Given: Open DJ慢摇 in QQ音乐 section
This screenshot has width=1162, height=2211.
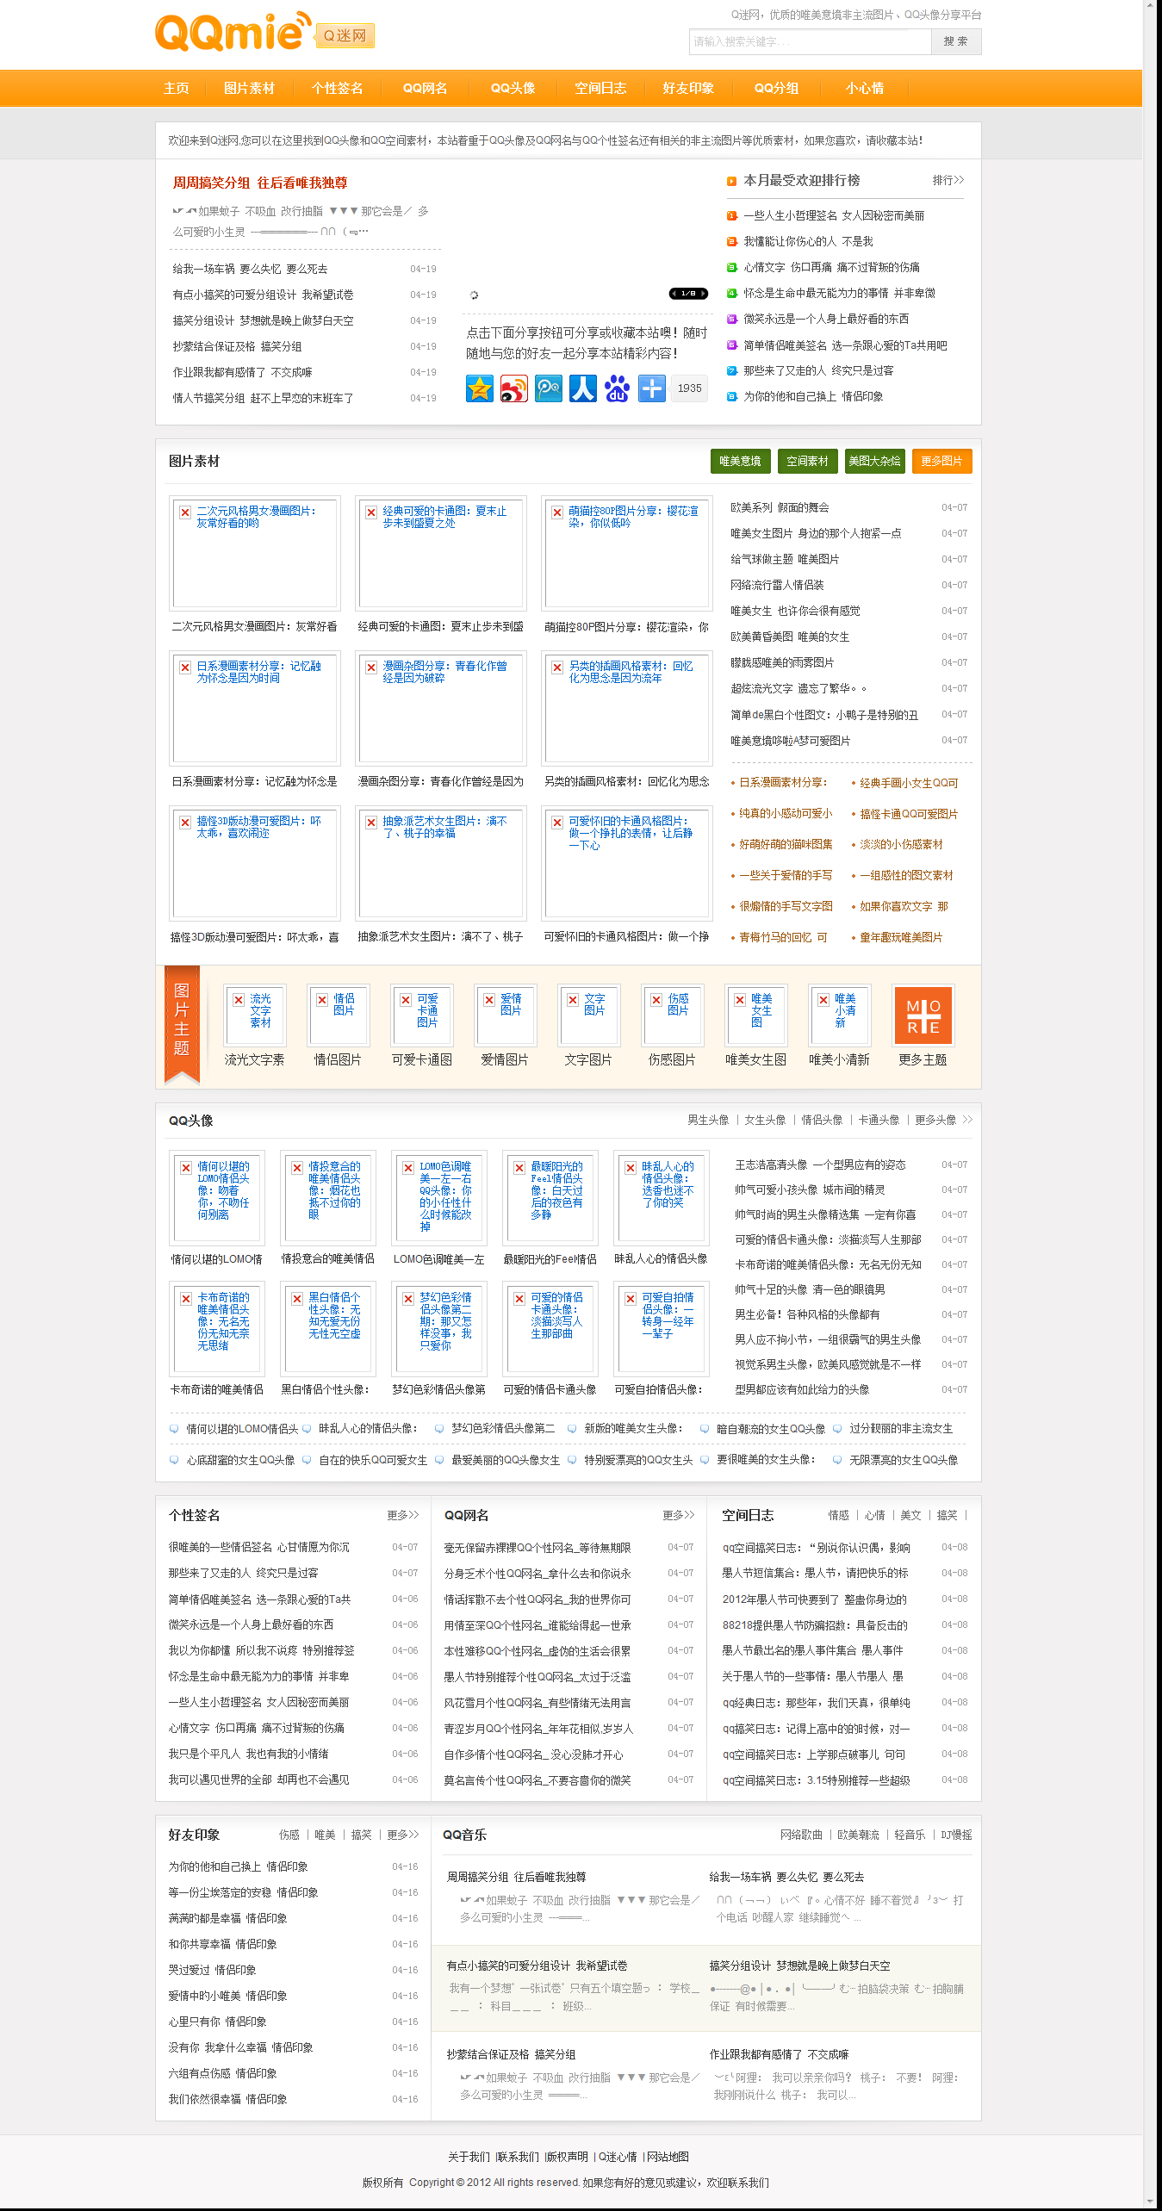Looking at the screenshot, I should pyautogui.click(x=956, y=1835).
